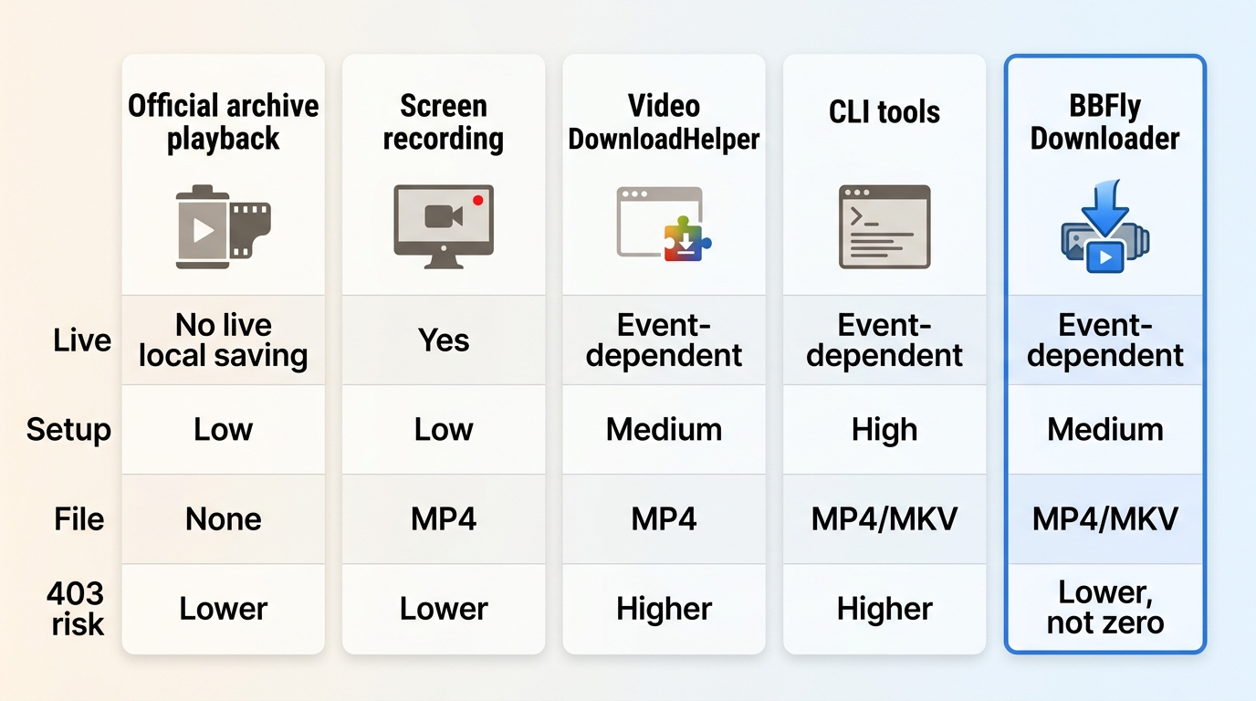Viewport: 1256px width, 701px height.
Task: Click "Low" setup cell for Official archive playback
Action: [224, 430]
